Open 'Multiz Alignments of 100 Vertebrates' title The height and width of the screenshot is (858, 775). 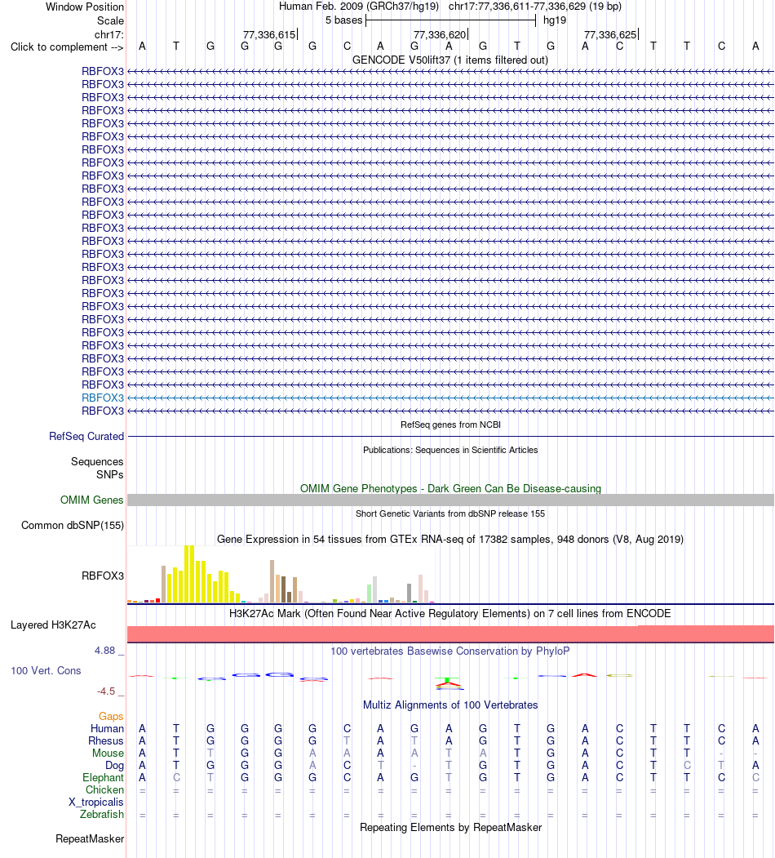[450, 705]
